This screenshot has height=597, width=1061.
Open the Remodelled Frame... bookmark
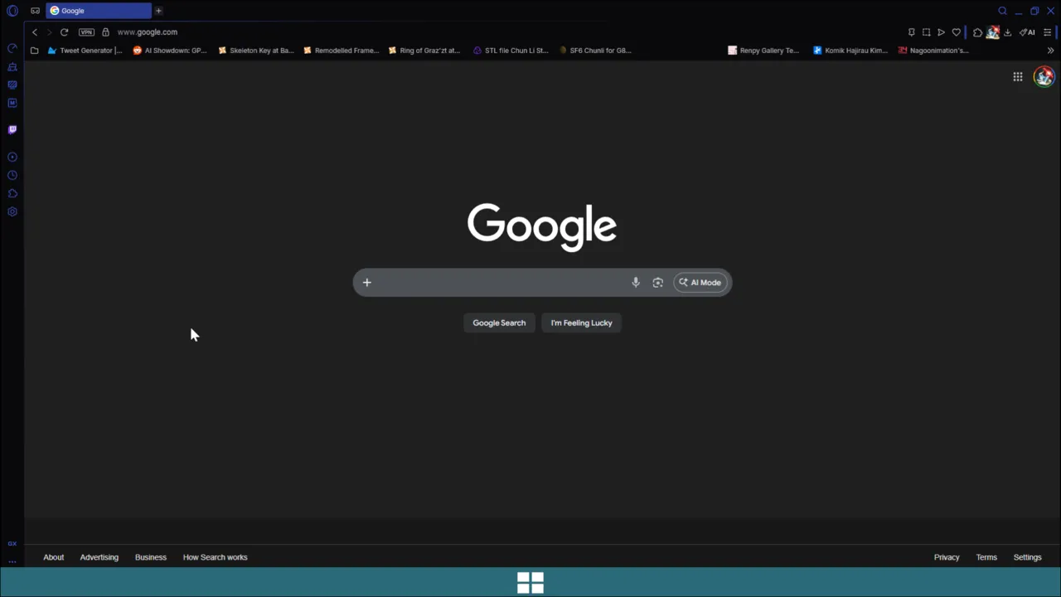341,51
